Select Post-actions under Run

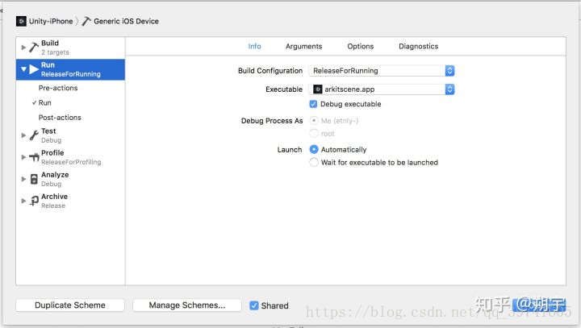(x=60, y=118)
